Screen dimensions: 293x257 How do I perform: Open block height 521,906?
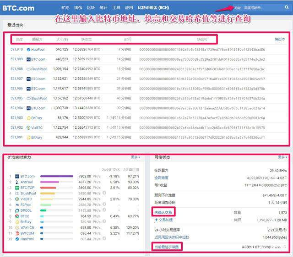16,89
